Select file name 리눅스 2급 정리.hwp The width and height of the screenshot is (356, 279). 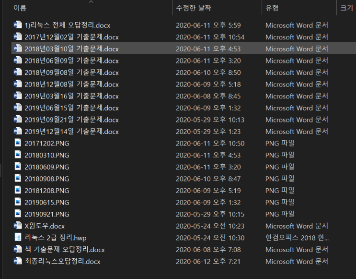click(56, 238)
